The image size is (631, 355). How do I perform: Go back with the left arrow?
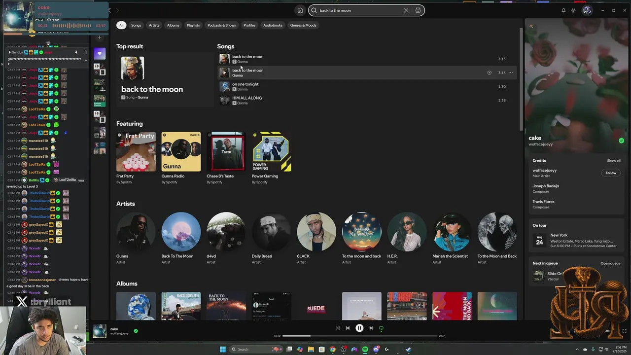(x=110, y=10)
